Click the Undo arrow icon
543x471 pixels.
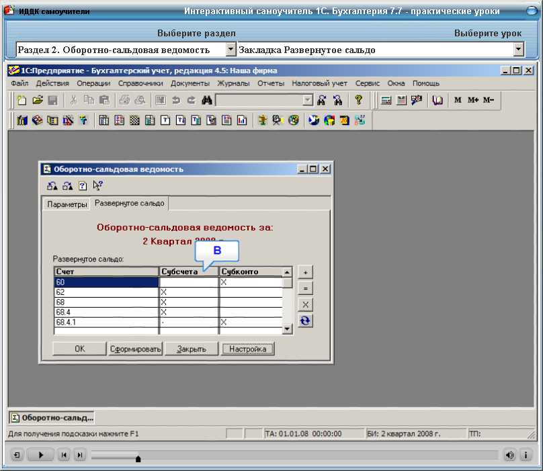coord(176,100)
